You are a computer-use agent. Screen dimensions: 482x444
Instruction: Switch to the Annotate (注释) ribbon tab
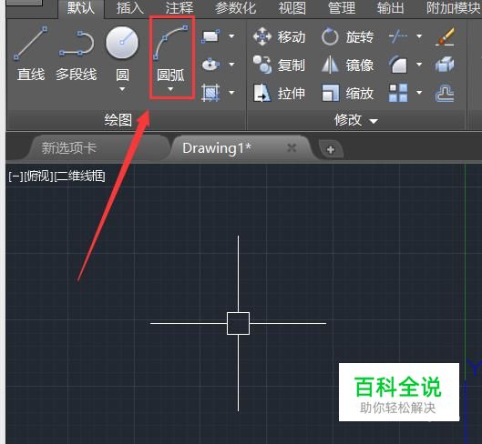[x=179, y=8]
